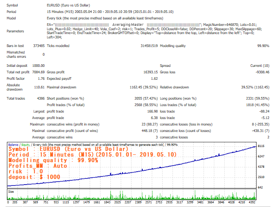Image resolution: width=276 pixels, height=207 pixels.
Task: Click the Size label in volume chart
Action: click(11, 191)
